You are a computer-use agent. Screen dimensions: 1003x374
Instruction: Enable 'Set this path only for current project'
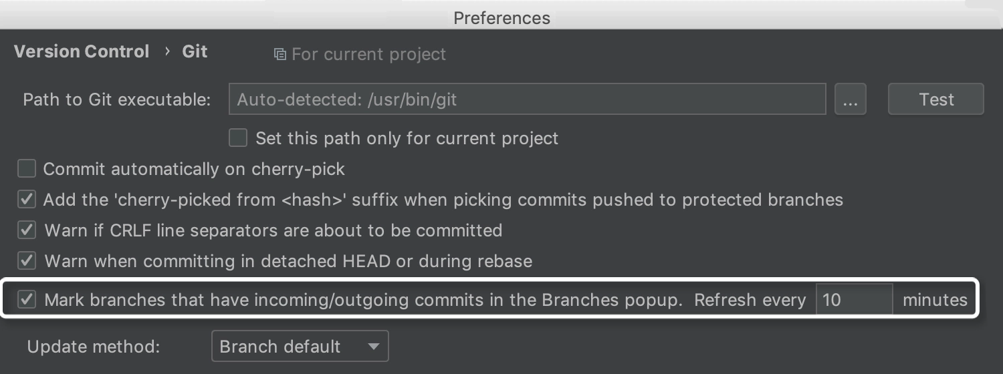[x=238, y=138]
